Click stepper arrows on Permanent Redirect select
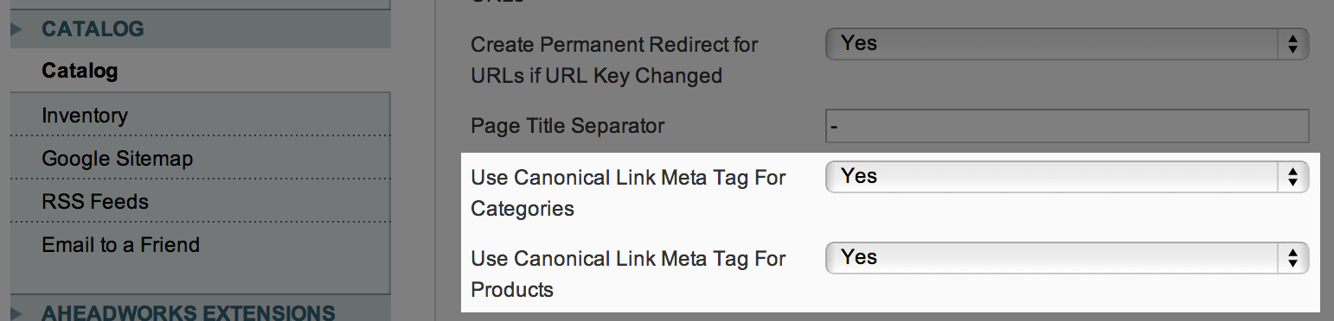Image resolution: width=1334 pixels, height=321 pixels. pos(1292,44)
